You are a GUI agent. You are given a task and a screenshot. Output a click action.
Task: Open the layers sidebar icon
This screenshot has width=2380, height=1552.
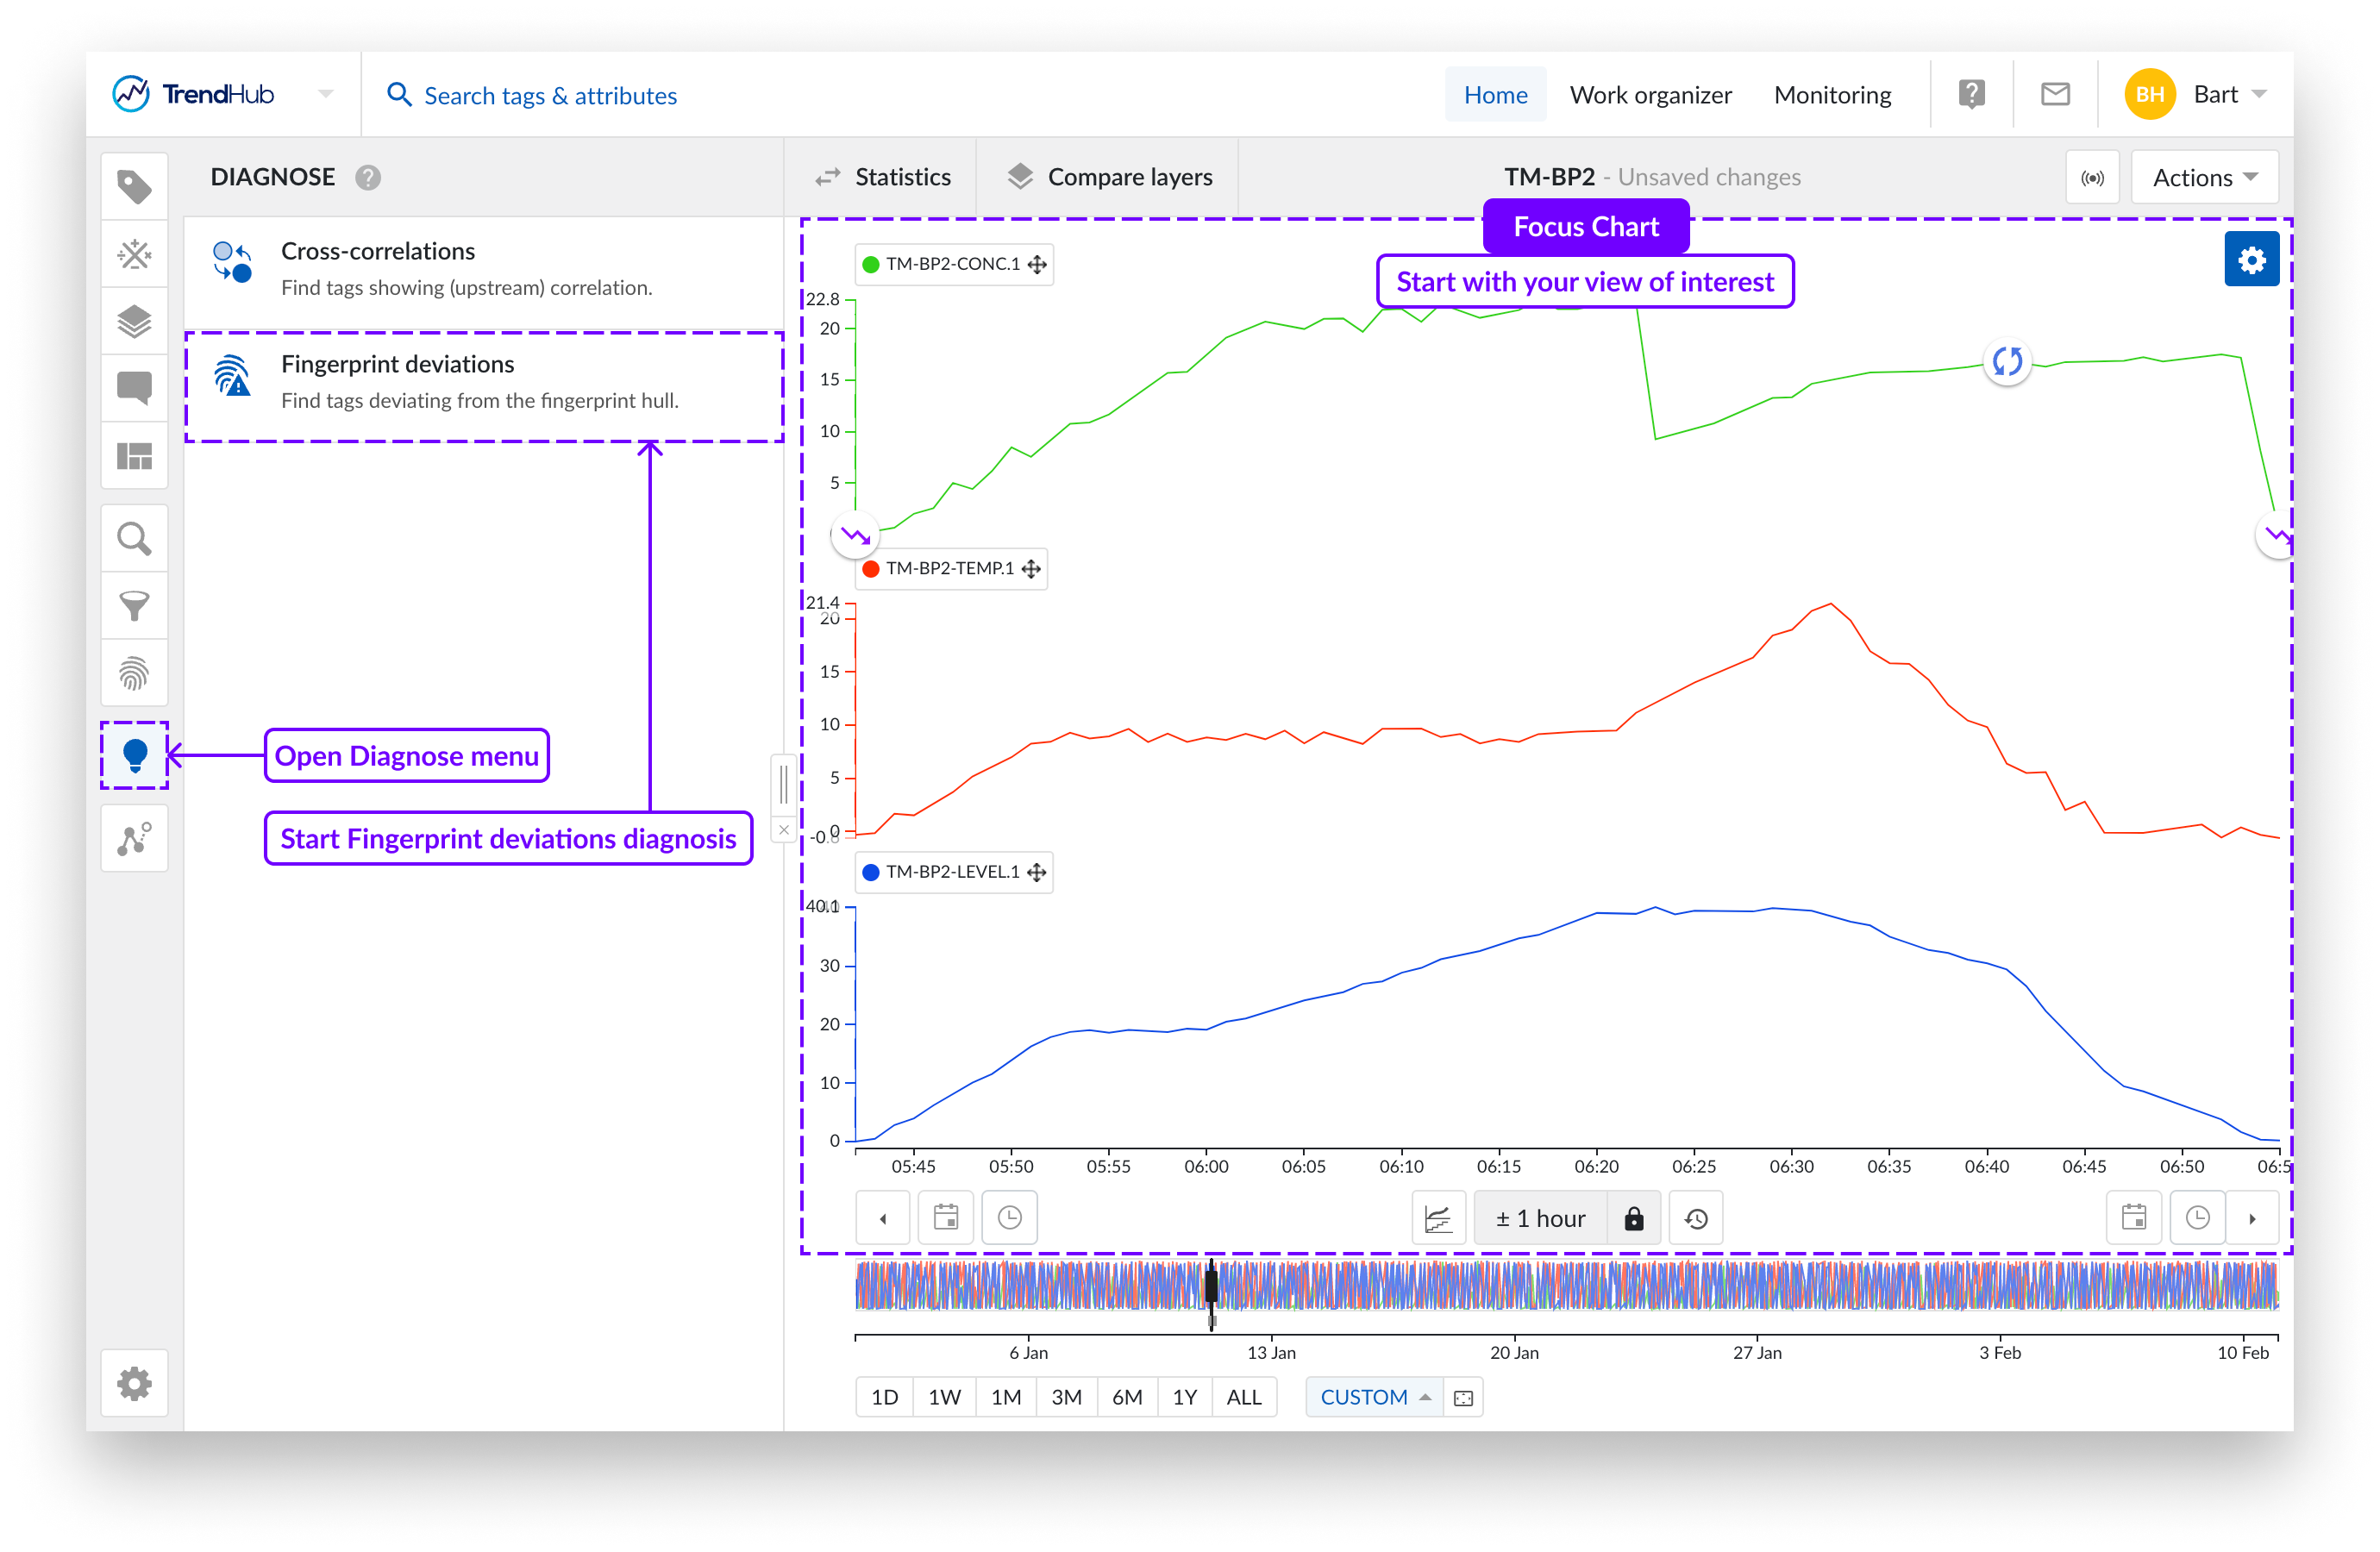134,322
